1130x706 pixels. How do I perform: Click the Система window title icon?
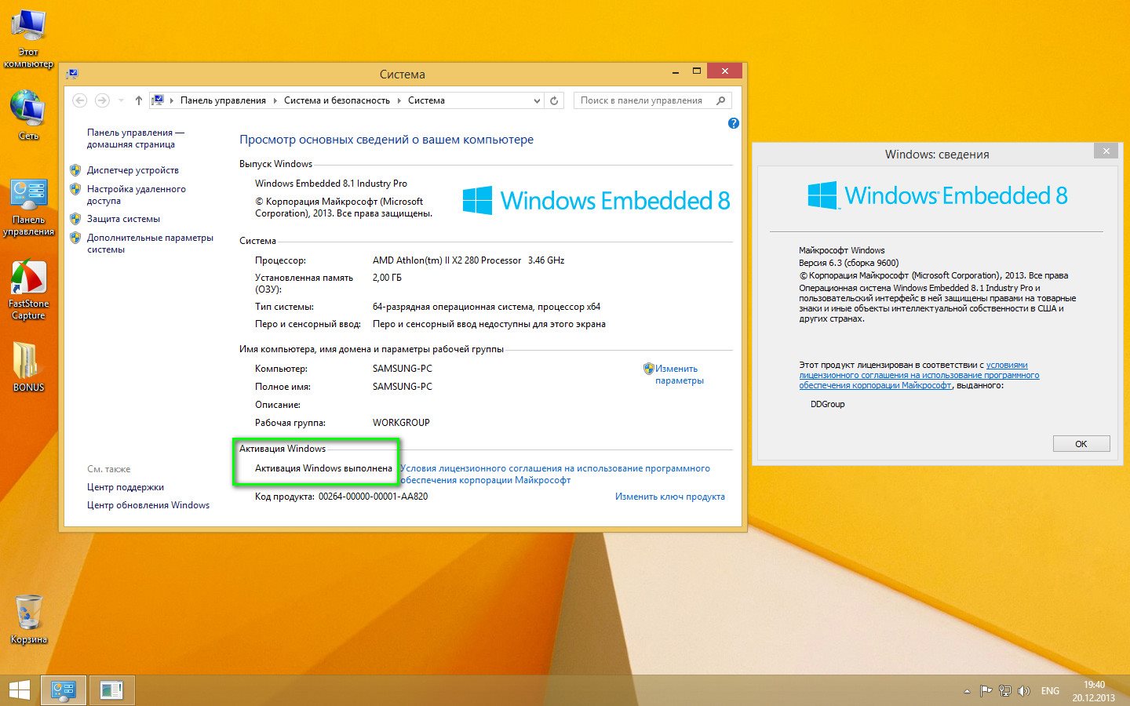[x=72, y=74]
